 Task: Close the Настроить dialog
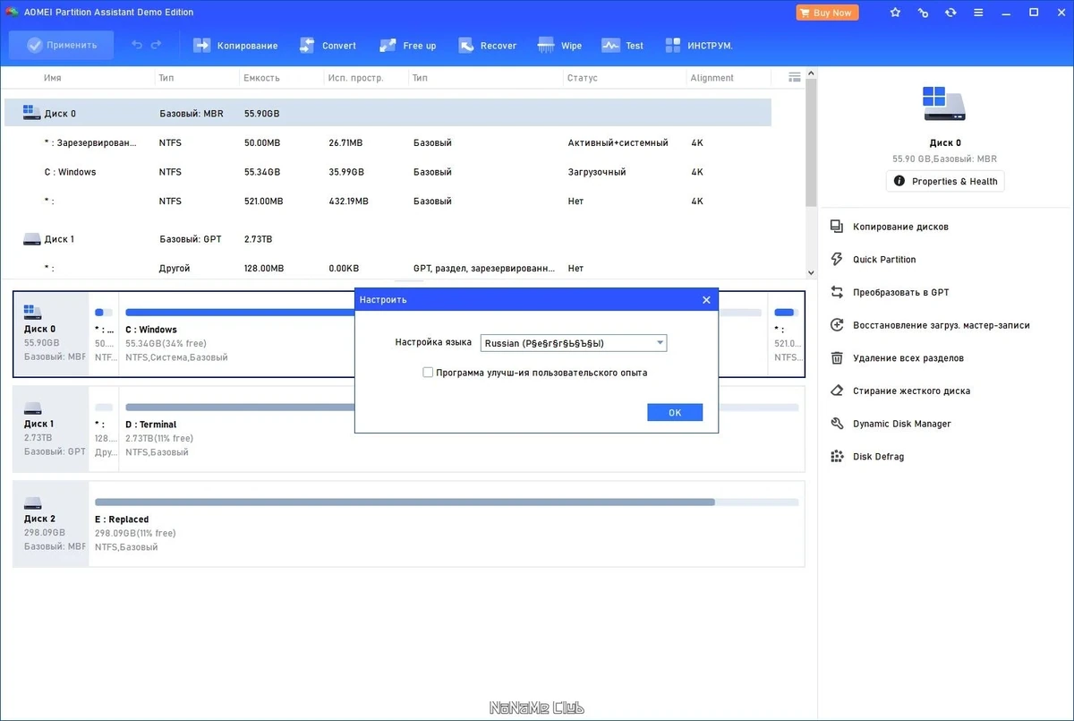706,299
